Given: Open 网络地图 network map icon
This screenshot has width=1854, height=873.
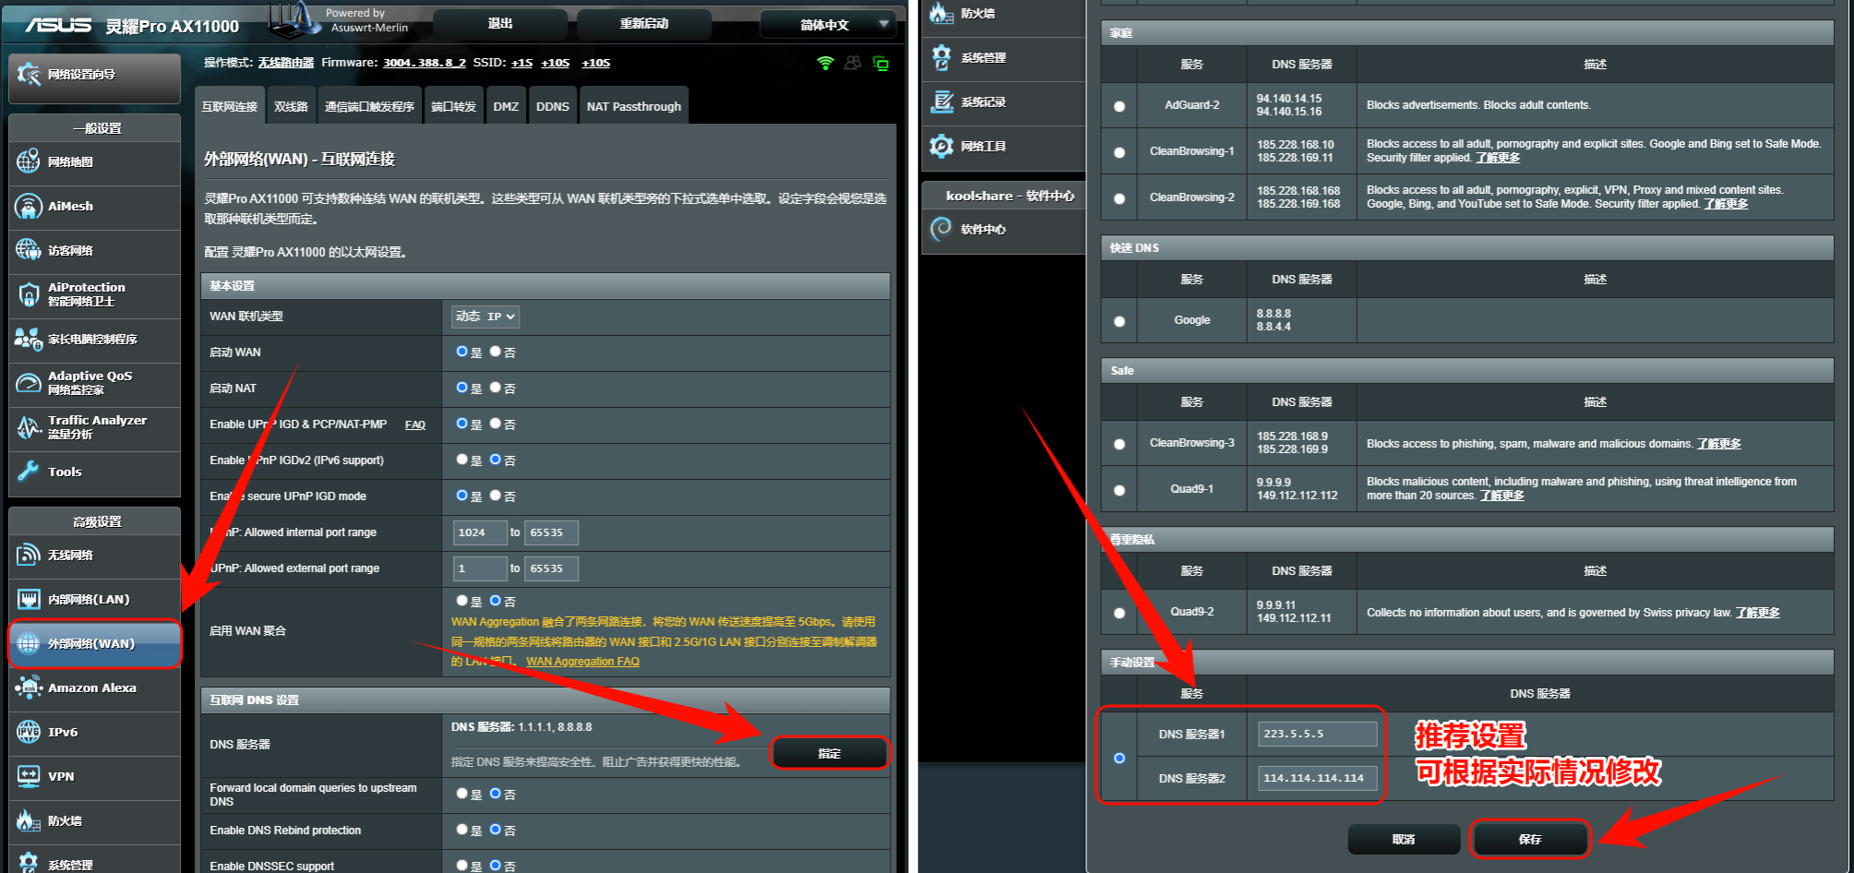Looking at the screenshot, I should tap(29, 161).
